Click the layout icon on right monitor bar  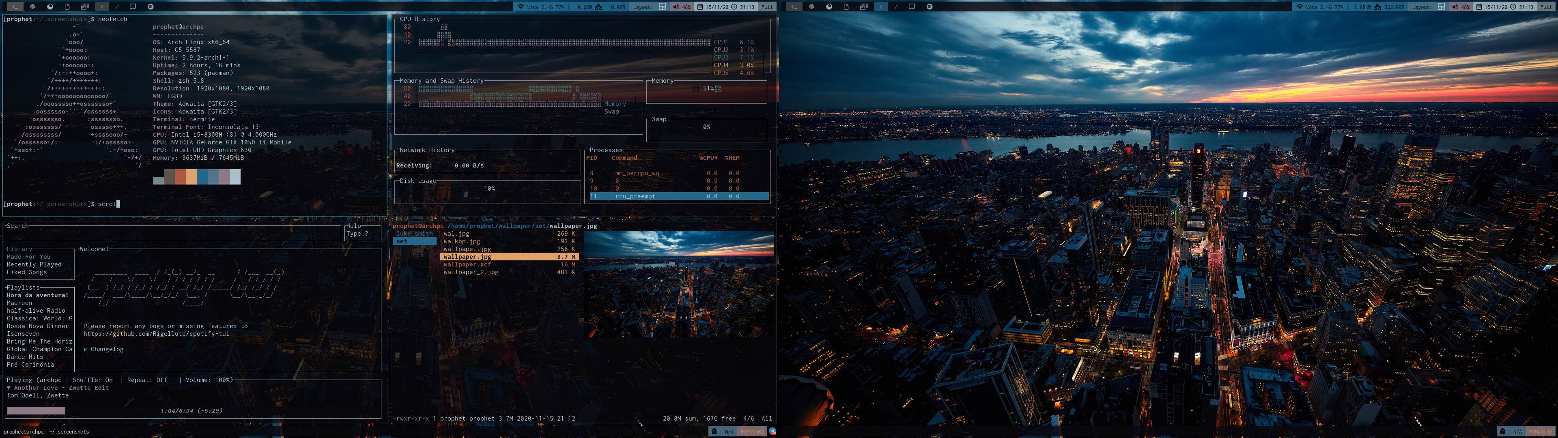point(1441,6)
